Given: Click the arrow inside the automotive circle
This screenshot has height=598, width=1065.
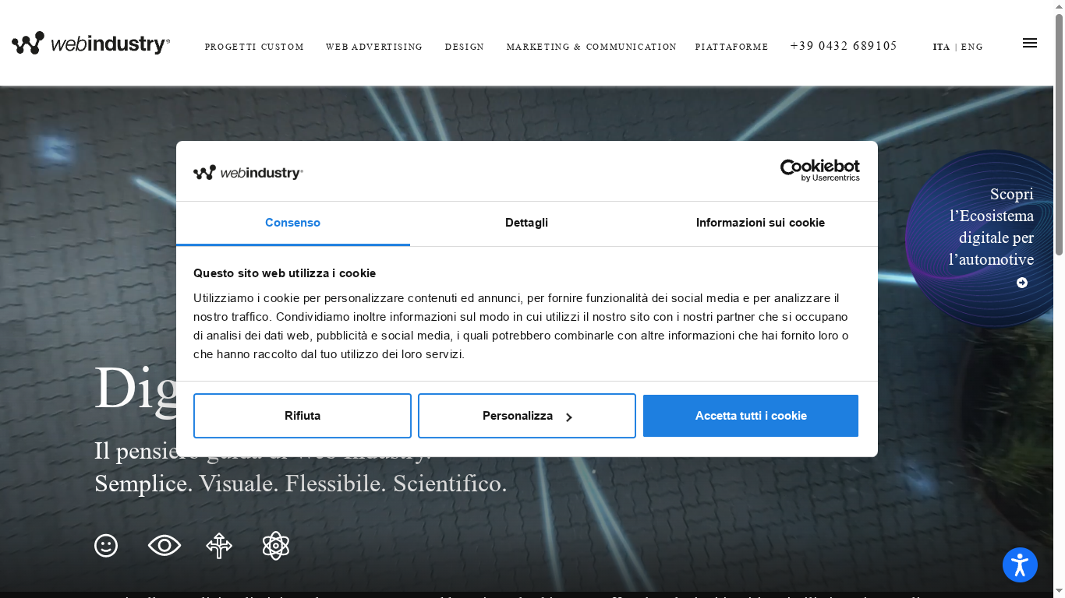Looking at the screenshot, I should click(x=1021, y=283).
